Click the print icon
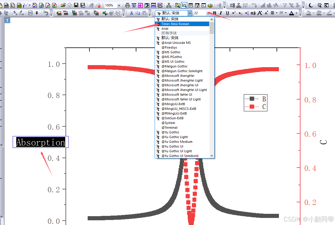The width and height of the screenshot is (335, 225). tap(128, 5)
